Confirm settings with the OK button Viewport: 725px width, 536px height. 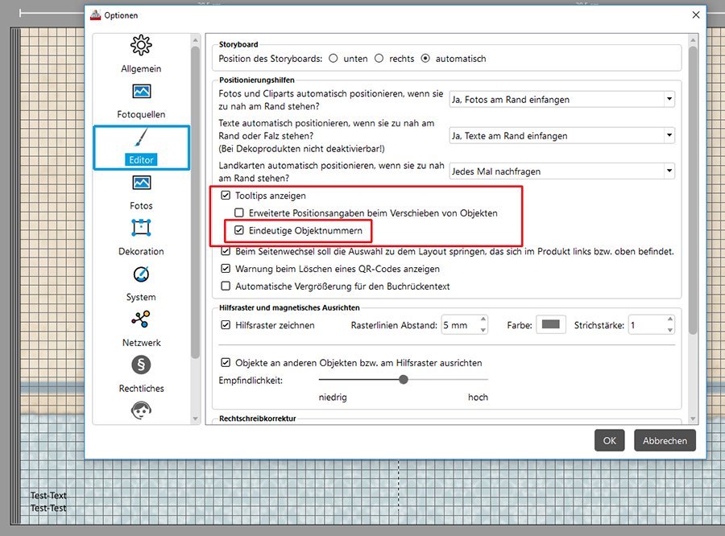tap(610, 441)
